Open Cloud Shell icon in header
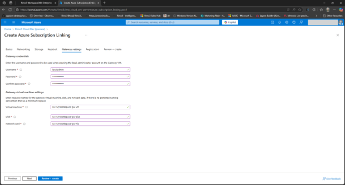This screenshot has height=185, width=345. click(x=272, y=22)
